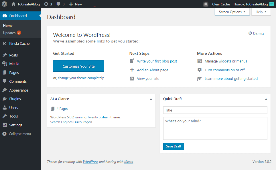
Task: Open the Twenty Sixteen theme link
Action: pos(98,117)
